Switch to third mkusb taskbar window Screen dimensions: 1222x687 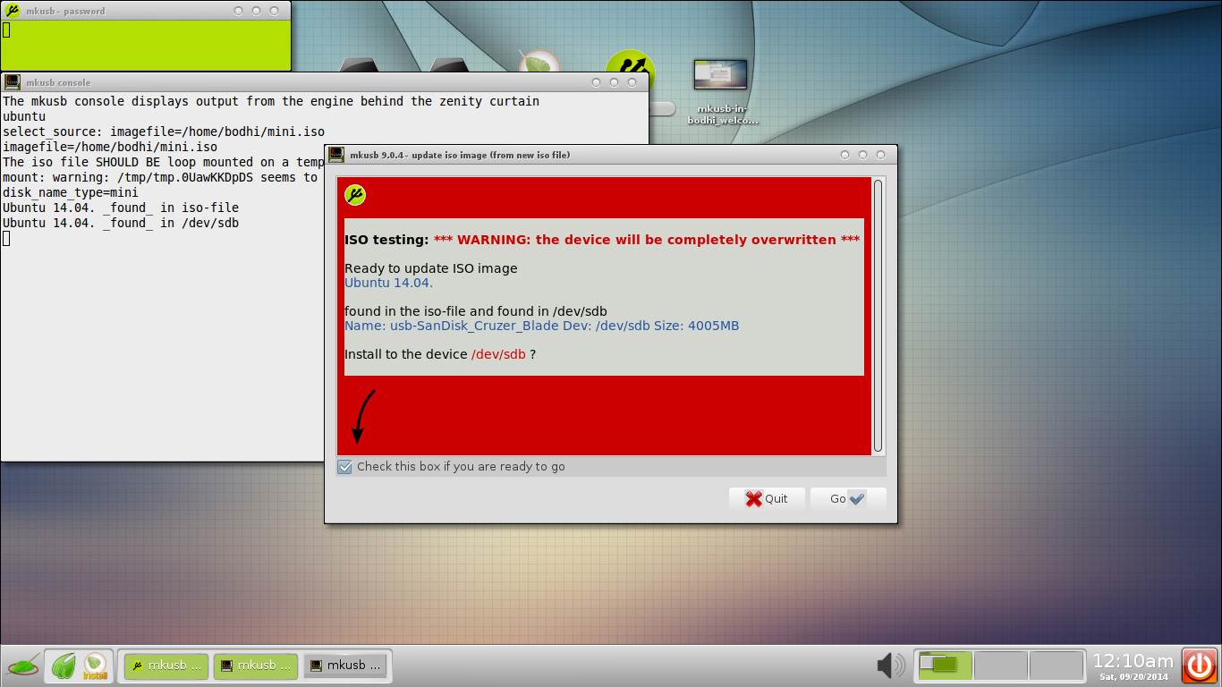345,666
